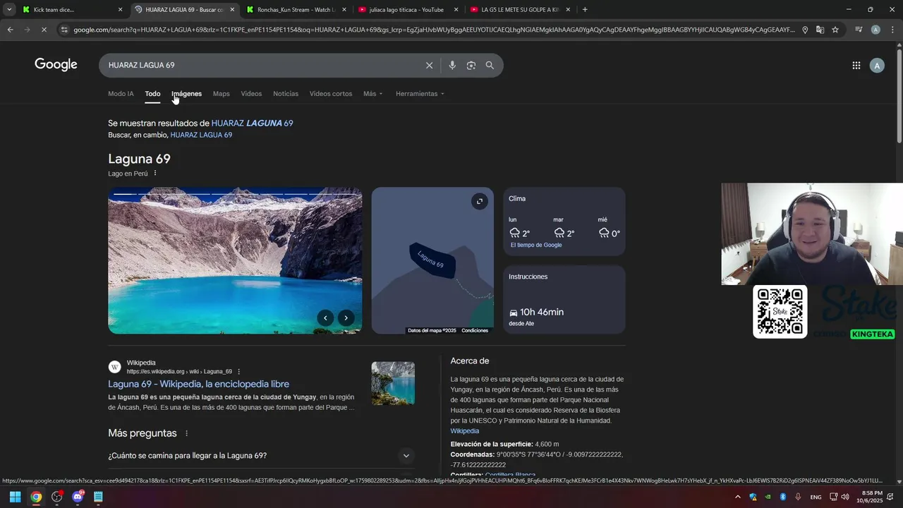This screenshot has width=903, height=508.
Task: Open Laguna 69 Wikipedia result title
Action: point(198,385)
